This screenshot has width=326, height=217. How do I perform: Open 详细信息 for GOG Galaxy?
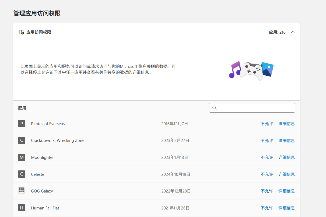(x=286, y=191)
